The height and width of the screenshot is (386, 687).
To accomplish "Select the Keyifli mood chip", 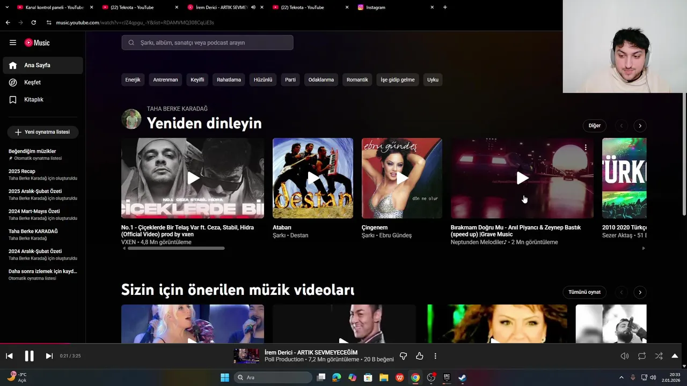I will [198, 79].
